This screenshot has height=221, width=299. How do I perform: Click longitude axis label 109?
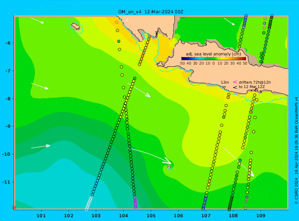click(261, 216)
